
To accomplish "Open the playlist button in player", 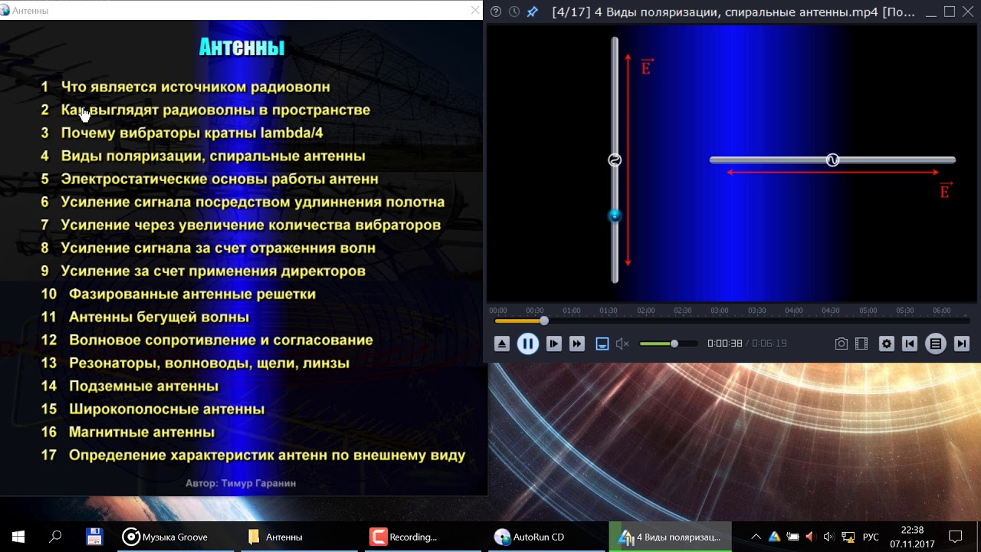I will click(x=936, y=344).
